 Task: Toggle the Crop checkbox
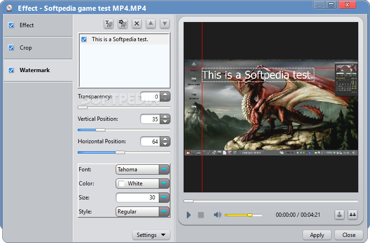(11, 48)
